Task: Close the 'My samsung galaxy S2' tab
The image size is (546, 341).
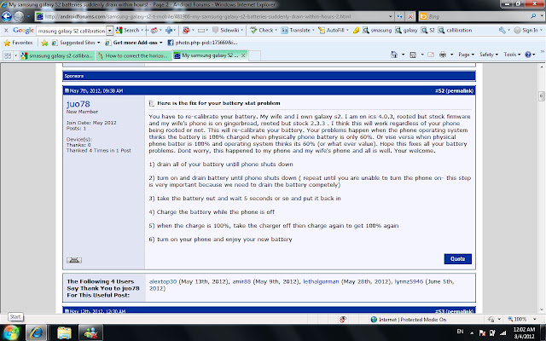Action: pos(243,55)
